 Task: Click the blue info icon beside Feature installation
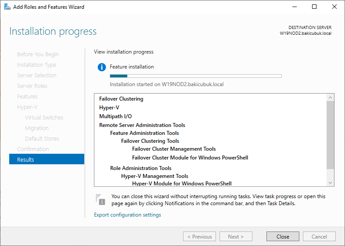(x=102, y=67)
